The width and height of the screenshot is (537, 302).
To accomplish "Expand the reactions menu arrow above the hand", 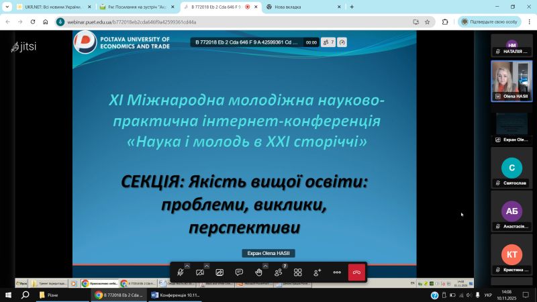I will 266,266.
